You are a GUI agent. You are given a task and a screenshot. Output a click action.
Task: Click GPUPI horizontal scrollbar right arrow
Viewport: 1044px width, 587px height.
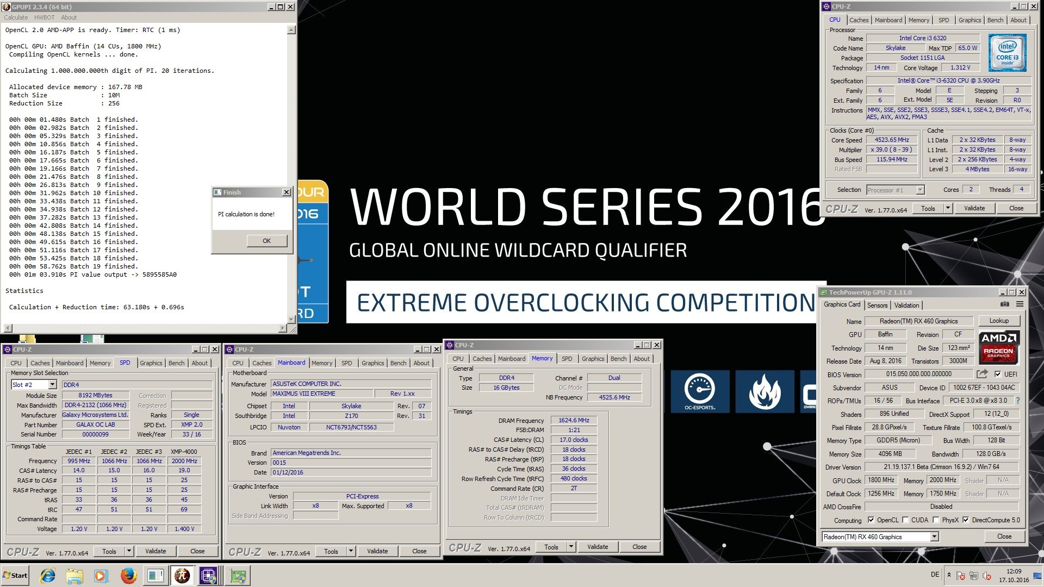coord(282,328)
